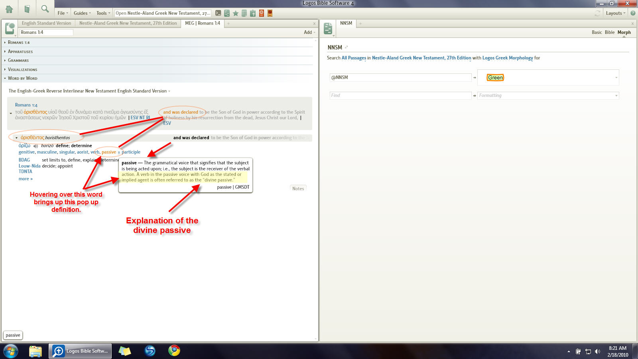Click the Notes button
This screenshot has height=359, width=638.
[x=298, y=189]
